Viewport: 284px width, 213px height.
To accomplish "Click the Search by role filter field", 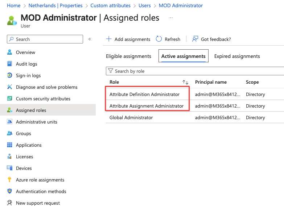I will (x=196, y=71).
